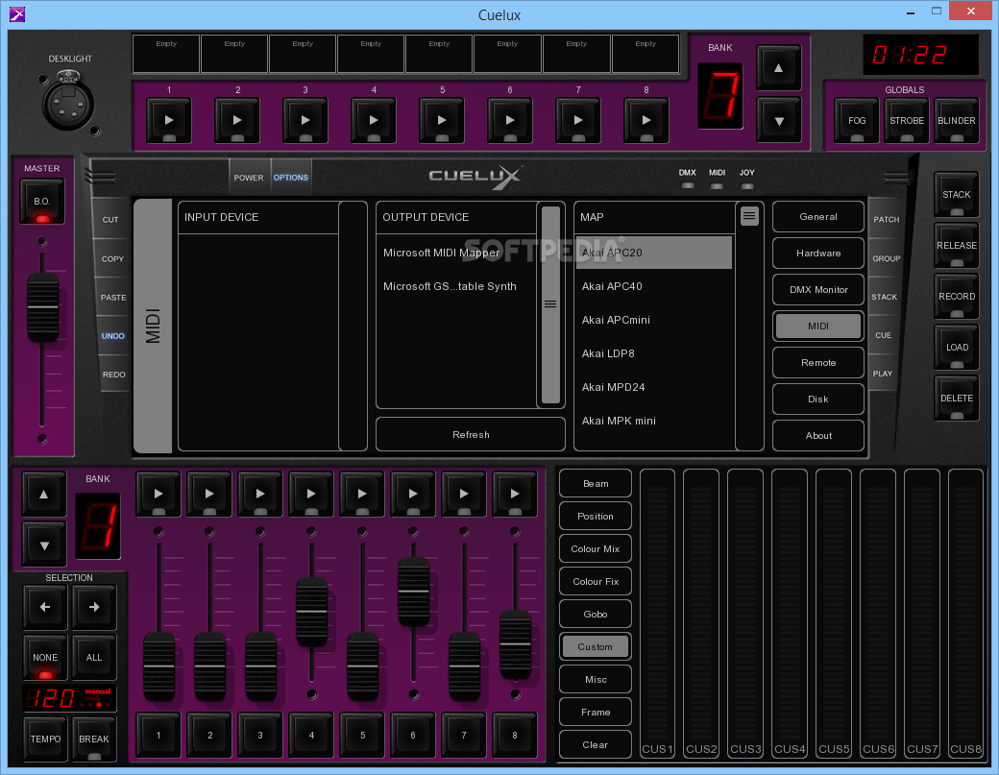This screenshot has width=999, height=775.
Task: Click the fader 6 handle
Action: [413, 592]
